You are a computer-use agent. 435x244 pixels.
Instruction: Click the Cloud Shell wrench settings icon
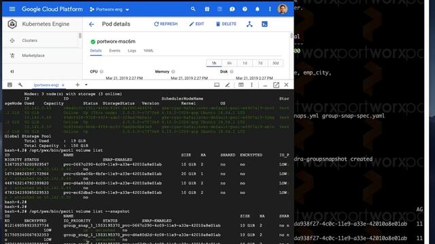tap(20, 85)
